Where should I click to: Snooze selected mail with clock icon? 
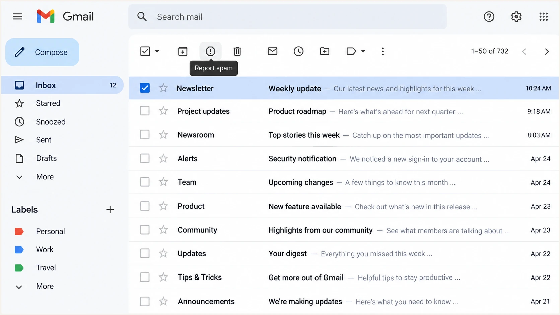pos(298,51)
